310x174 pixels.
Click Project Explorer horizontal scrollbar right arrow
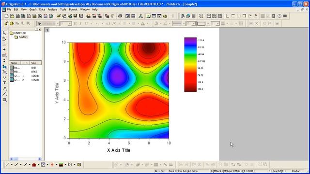pyautogui.click(x=40, y=159)
